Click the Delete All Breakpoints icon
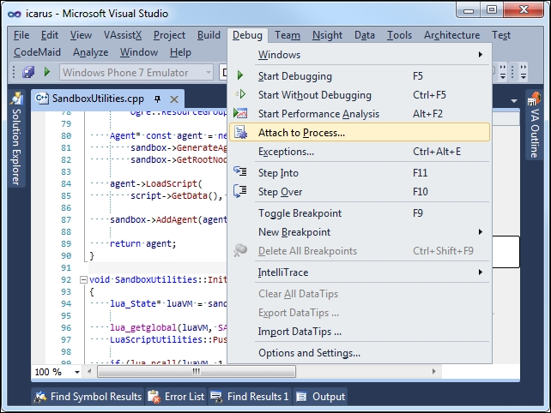The height and width of the screenshot is (413, 551). pyautogui.click(x=240, y=250)
